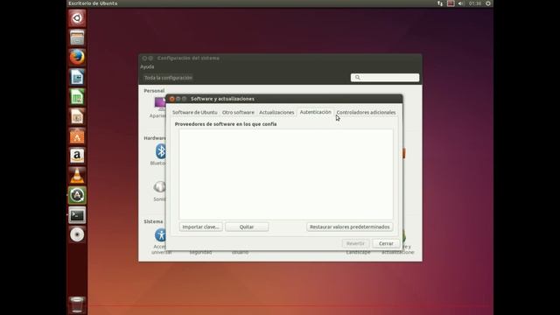
Task: Click the Revertir button
Action: 356,243
